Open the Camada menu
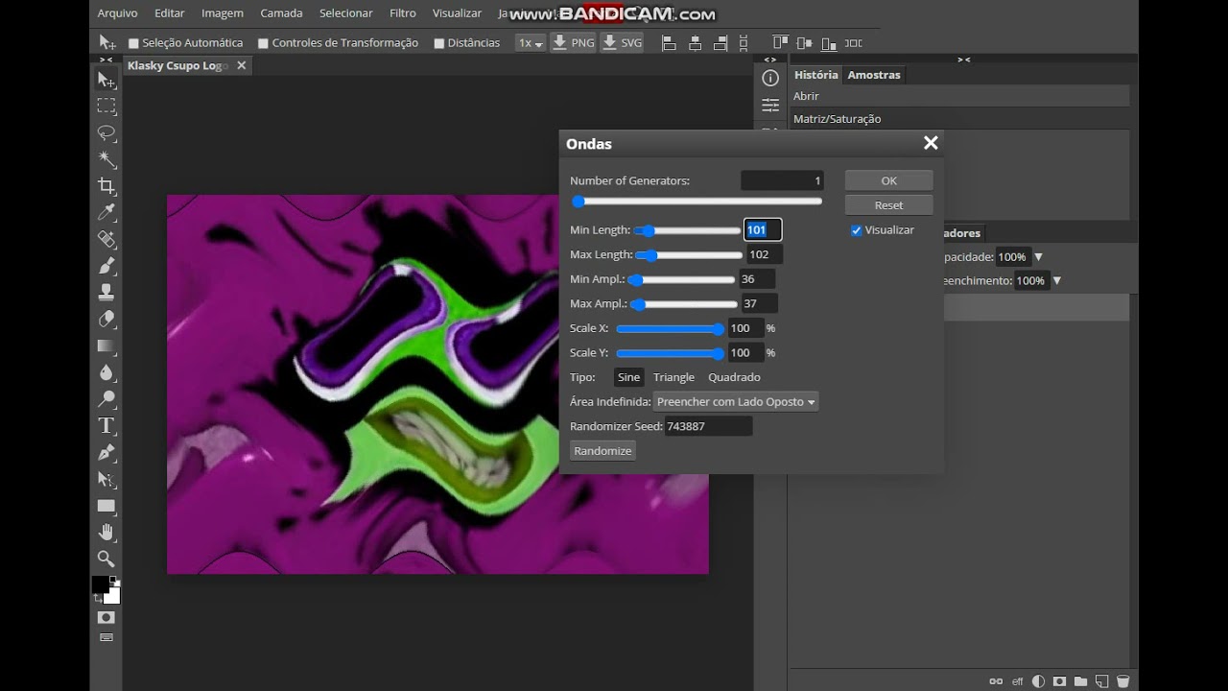1228x691 pixels. point(281,13)
